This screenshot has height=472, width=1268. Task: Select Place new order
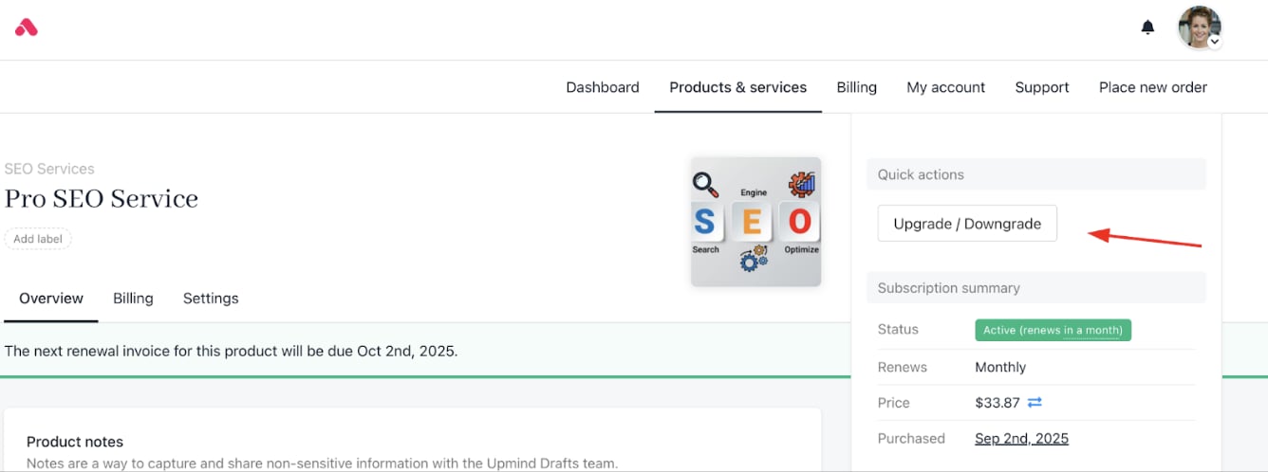(1153, 87)
